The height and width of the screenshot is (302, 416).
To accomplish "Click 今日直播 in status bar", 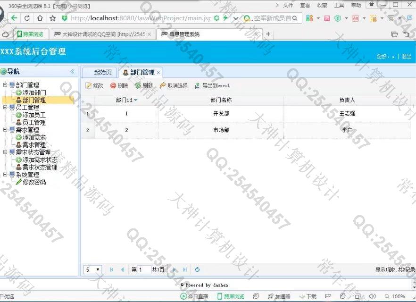I will click(x=194, y=296).
